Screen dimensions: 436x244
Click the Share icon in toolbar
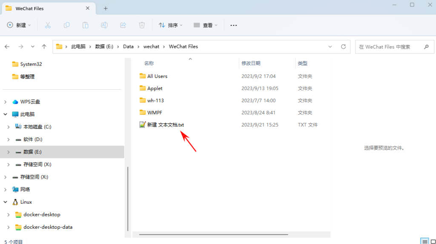(123, 25)
